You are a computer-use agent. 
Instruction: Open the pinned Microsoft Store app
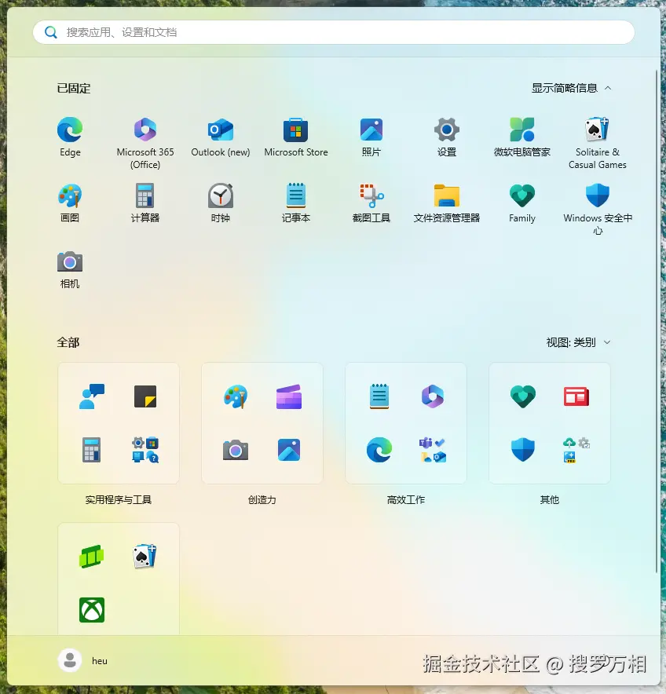tap(296, 137)
